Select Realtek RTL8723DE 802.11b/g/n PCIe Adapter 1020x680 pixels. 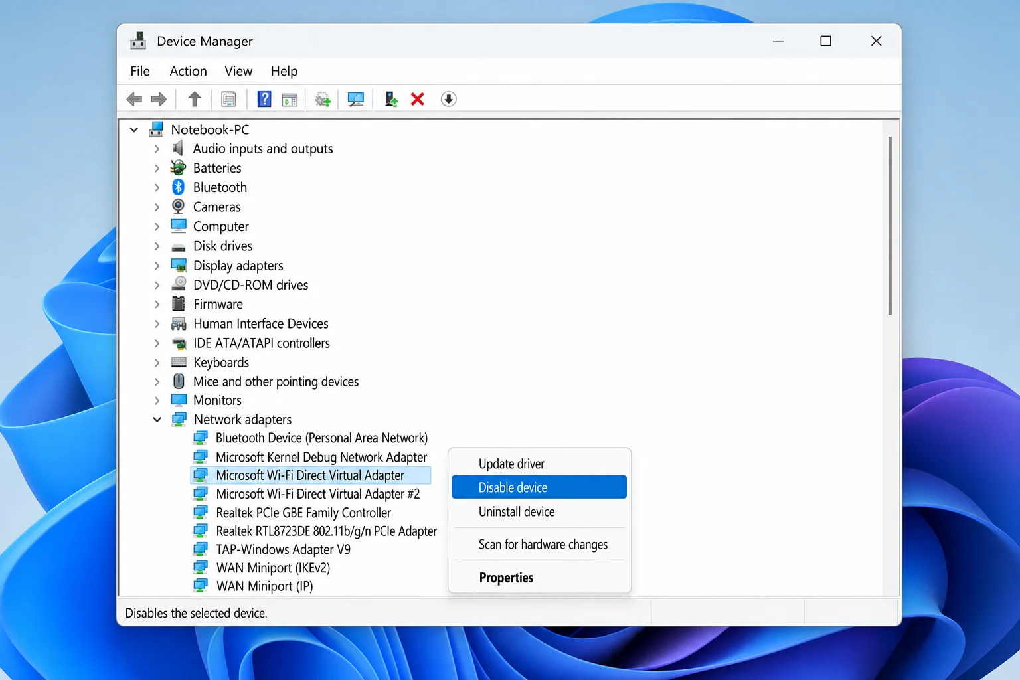326,531
